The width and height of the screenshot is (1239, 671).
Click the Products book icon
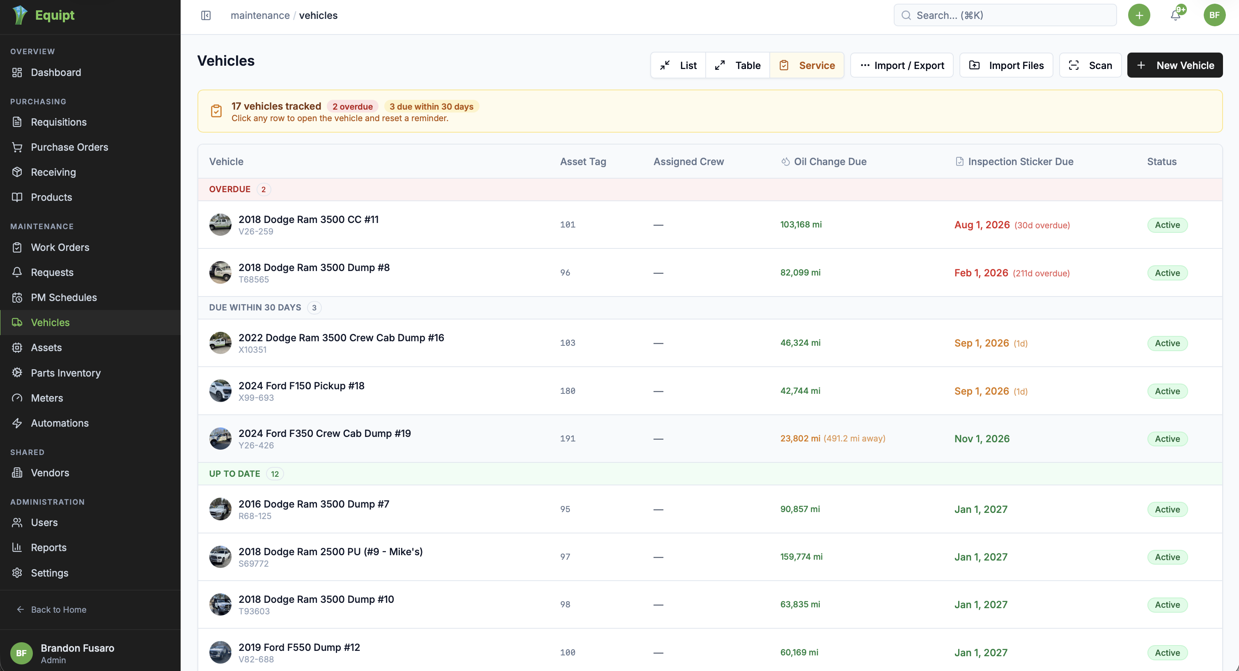pos(17,197)
